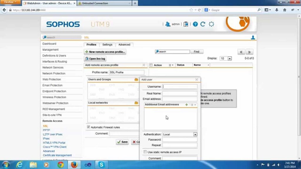Type in the Profile name field

pyautogui.click(x=126, y=72)
